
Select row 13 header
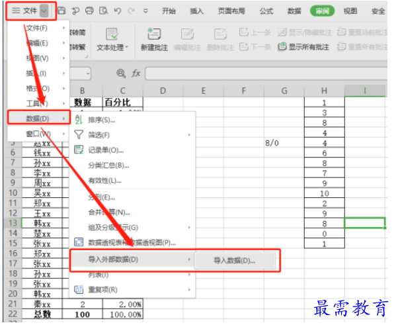tap(13, 223)
